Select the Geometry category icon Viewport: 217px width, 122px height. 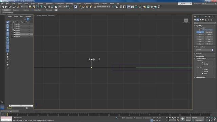(195, 20)
